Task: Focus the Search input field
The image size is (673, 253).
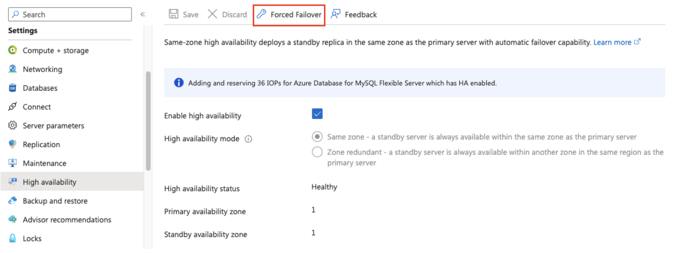Action: 70,14
